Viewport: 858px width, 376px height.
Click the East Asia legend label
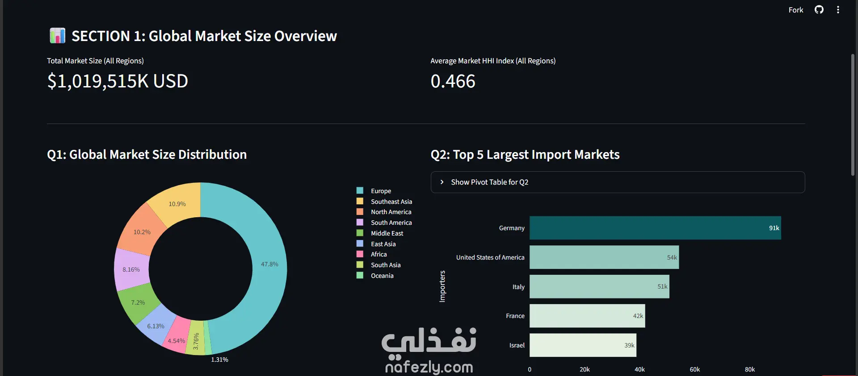click(383, 244)
